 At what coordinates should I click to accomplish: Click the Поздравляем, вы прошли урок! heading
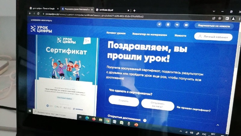(147, 52)
